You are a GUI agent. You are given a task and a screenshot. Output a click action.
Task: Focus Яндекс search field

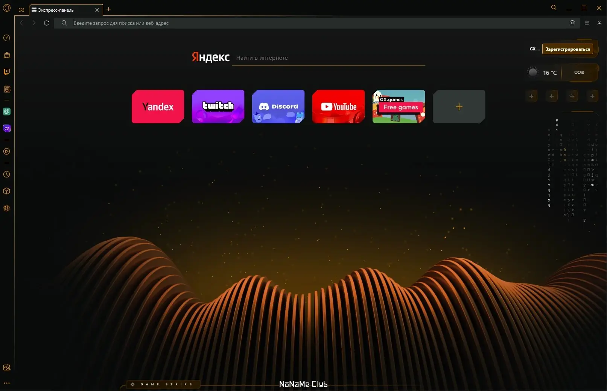click(329, 58)
